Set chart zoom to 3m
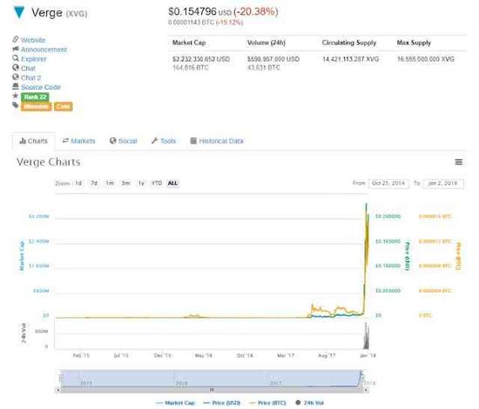Image resolution: width=479 pixels, height=409 pixels. [x=125, y=183]
